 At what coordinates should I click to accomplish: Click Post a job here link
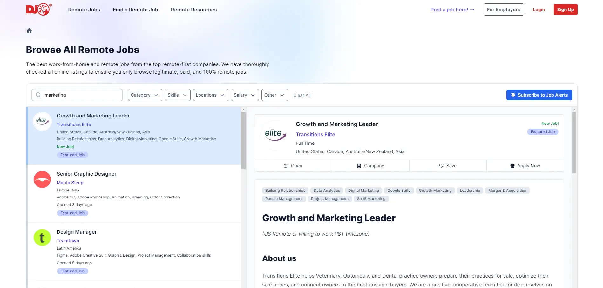[x=452, y=10]
